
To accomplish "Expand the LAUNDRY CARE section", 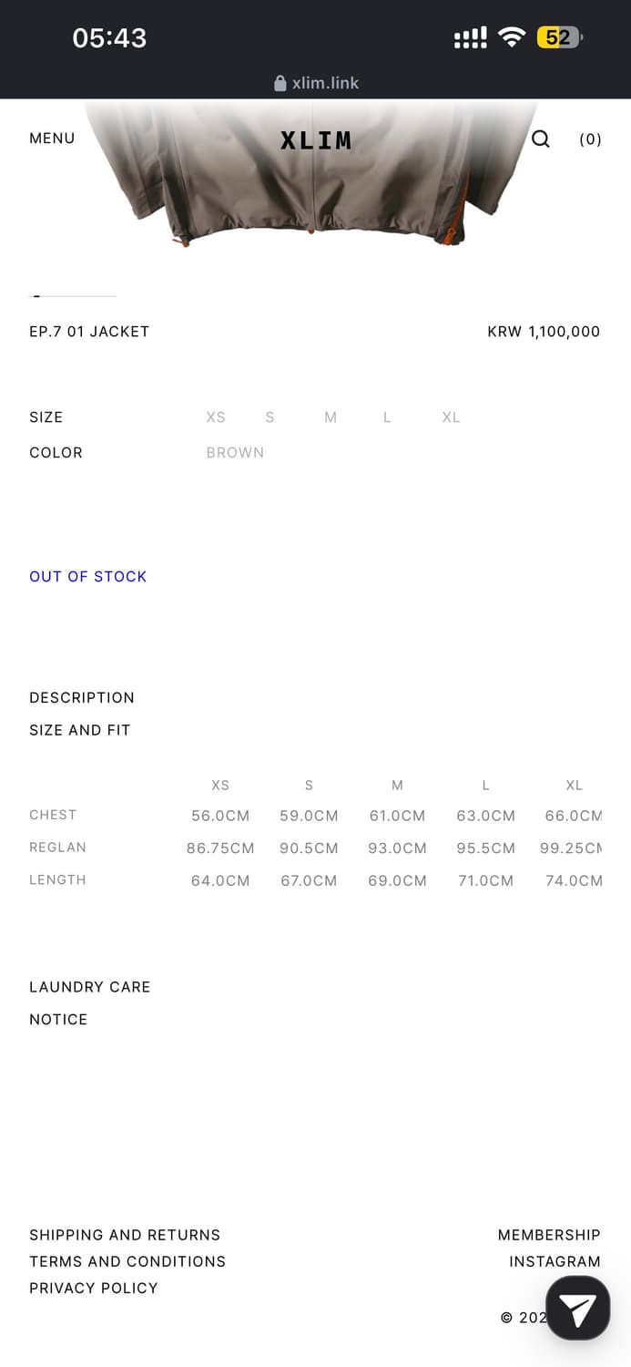I will coord(90,987).
